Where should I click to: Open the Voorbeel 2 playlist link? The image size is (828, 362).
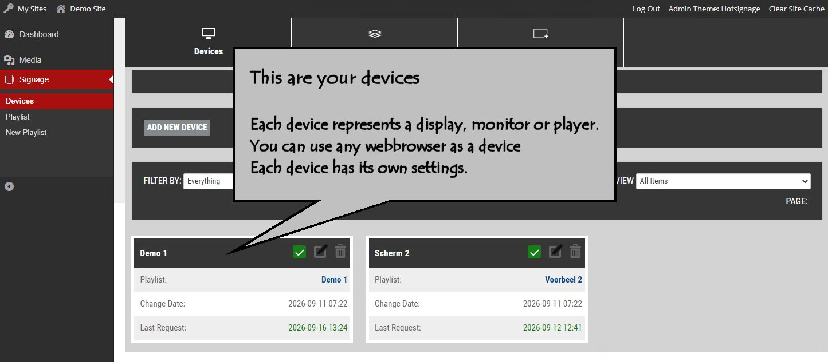(564, 280)
